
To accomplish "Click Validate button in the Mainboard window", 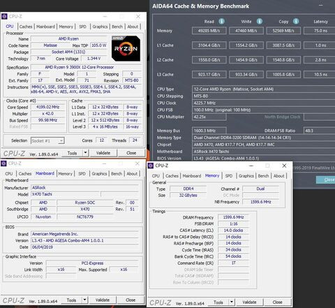I will click(103, 300).
